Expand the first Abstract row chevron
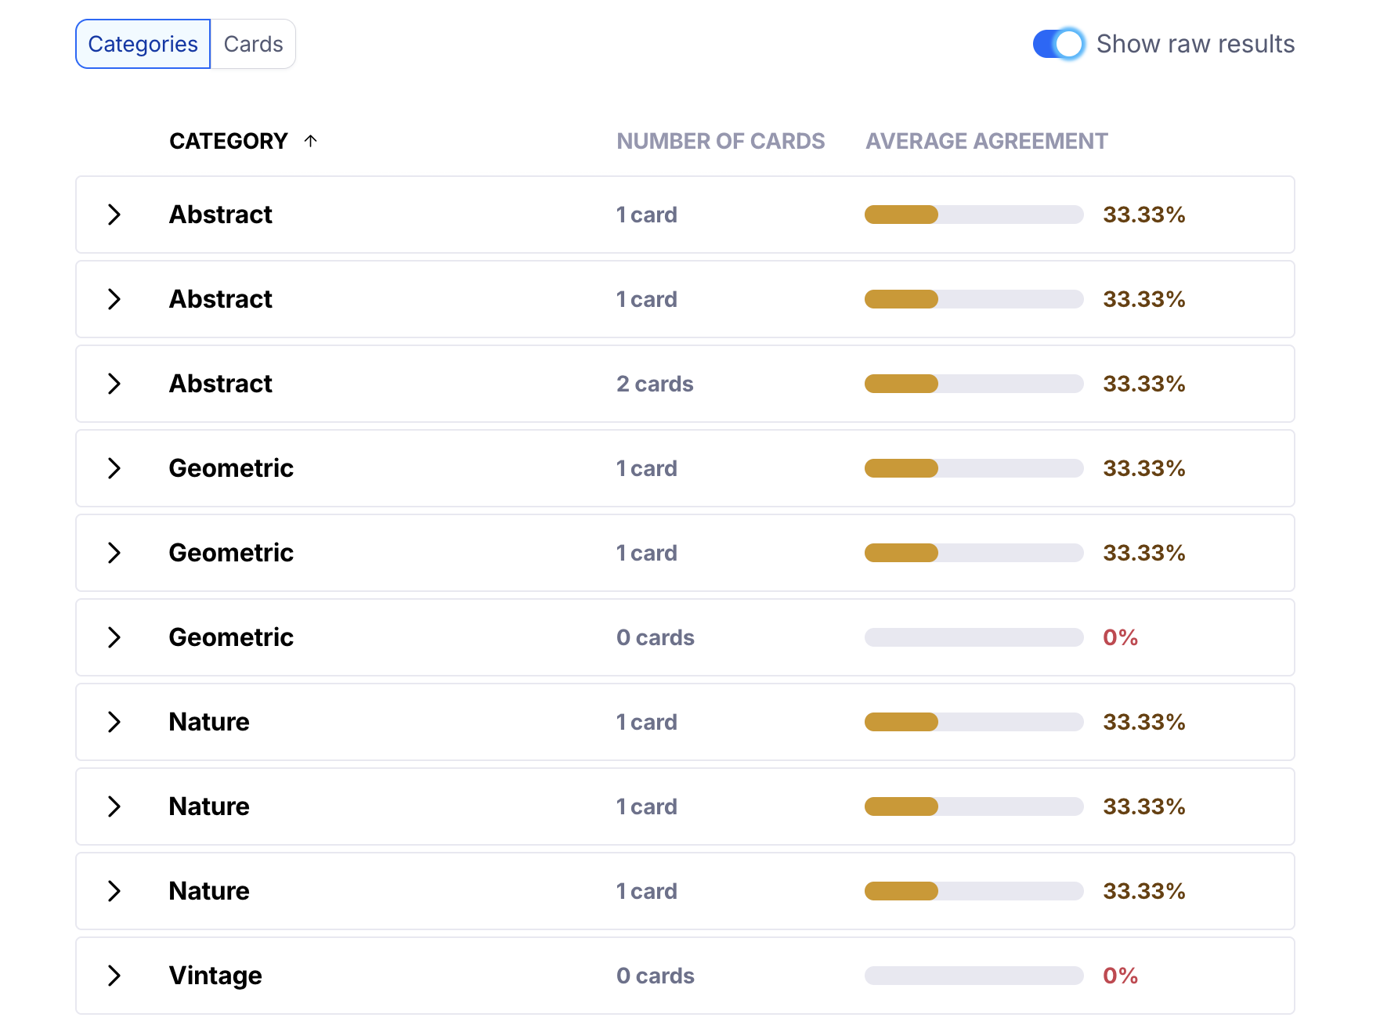The height and width of the screenshot is (1021, 1380). pyautogui.click(x=114, y=215)
